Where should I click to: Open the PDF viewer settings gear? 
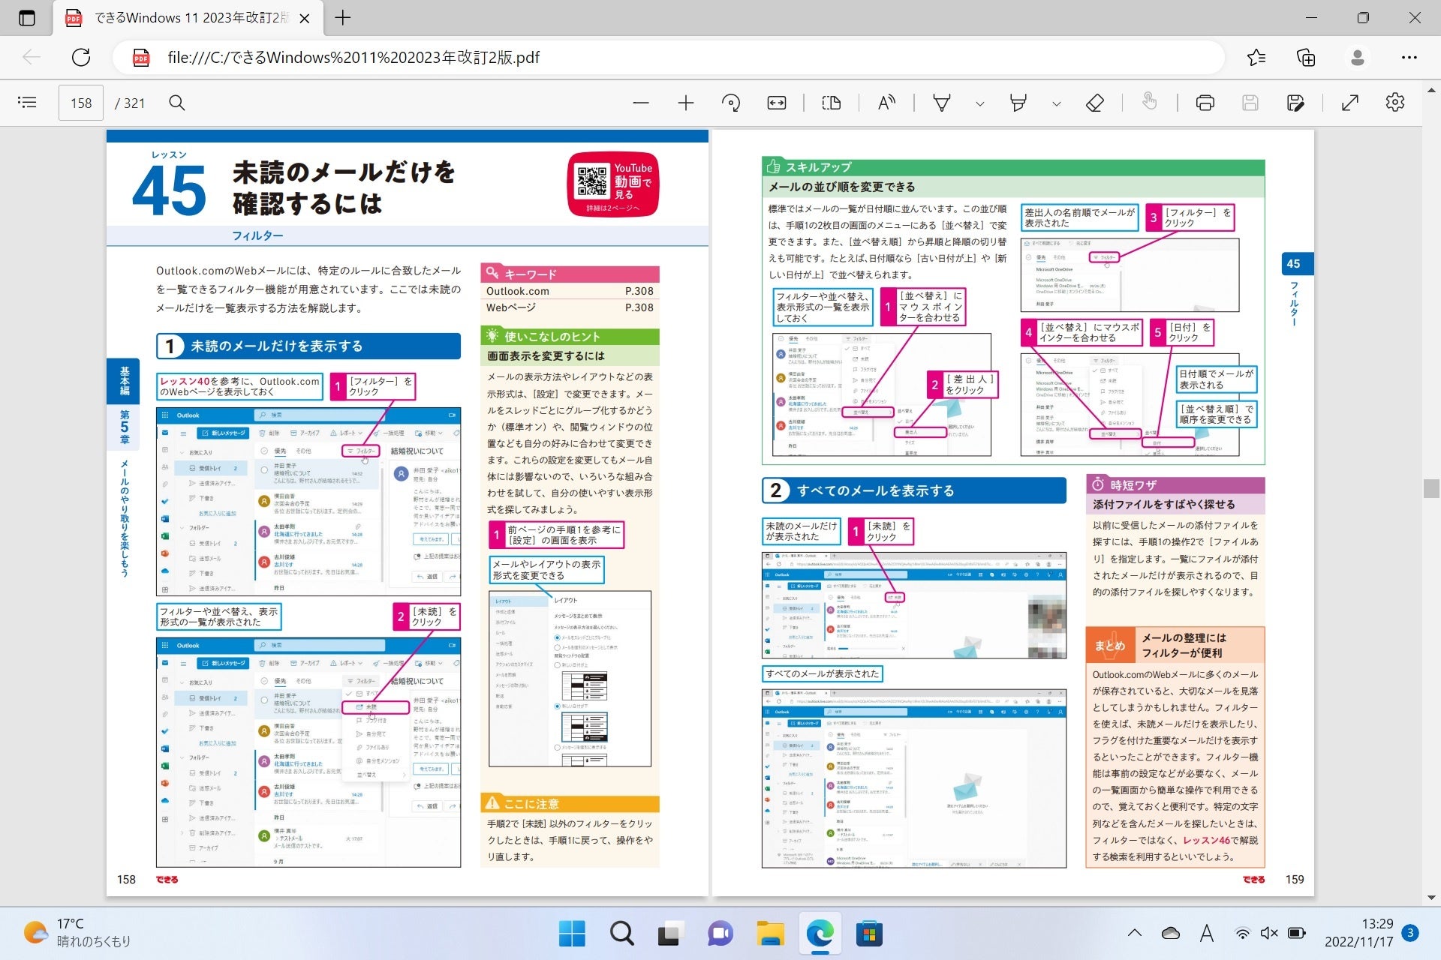1394,103
